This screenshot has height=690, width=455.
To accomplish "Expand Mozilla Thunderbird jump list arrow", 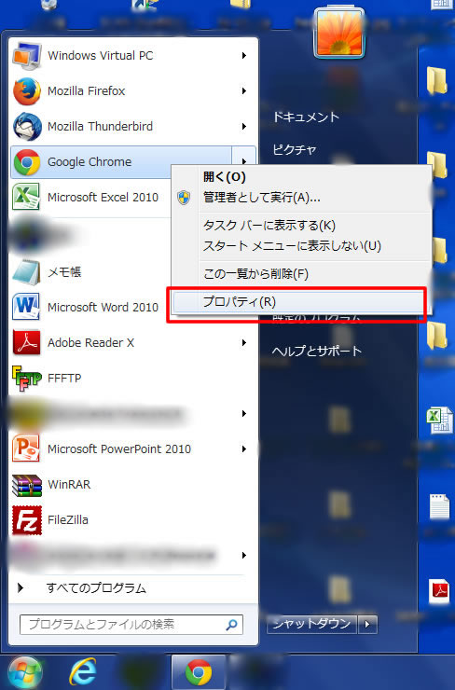I will click(x=243, y=126).
